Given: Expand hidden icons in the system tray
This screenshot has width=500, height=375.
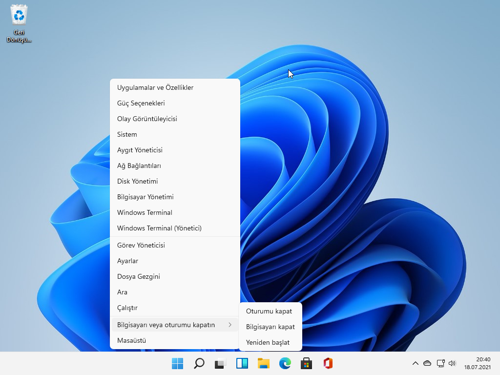Looking at the screenshot, I should 415,363.
